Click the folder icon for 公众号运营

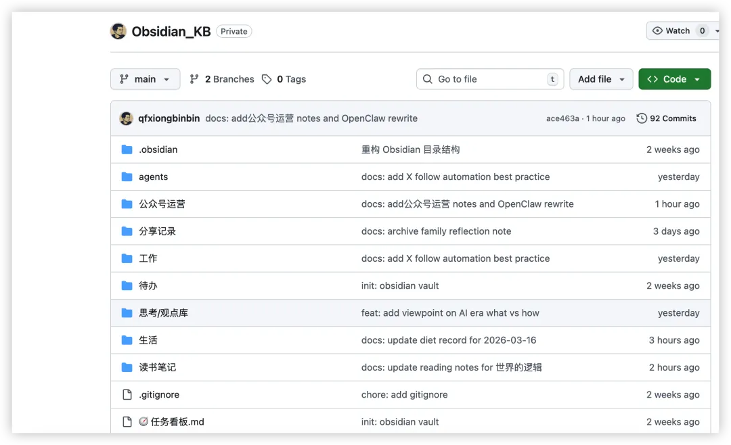[x=127, y=204]
